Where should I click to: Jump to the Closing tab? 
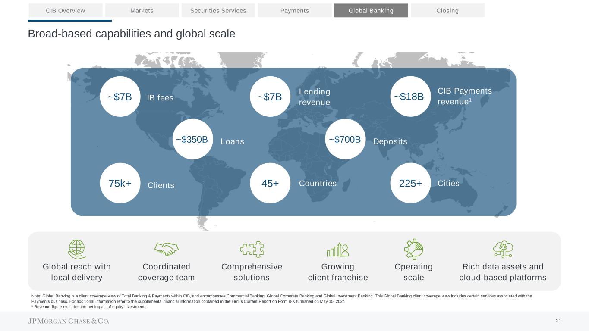pos(447,10)
